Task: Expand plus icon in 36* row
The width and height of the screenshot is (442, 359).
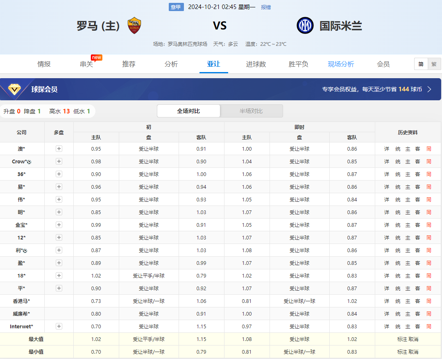Action: (x=59, y=174)
